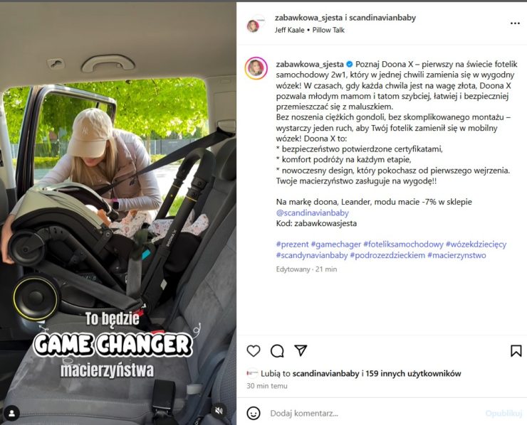This screenshot has width=527, height=425.
Task: Unmute the video sound icon
Action: tap(219, 411)
